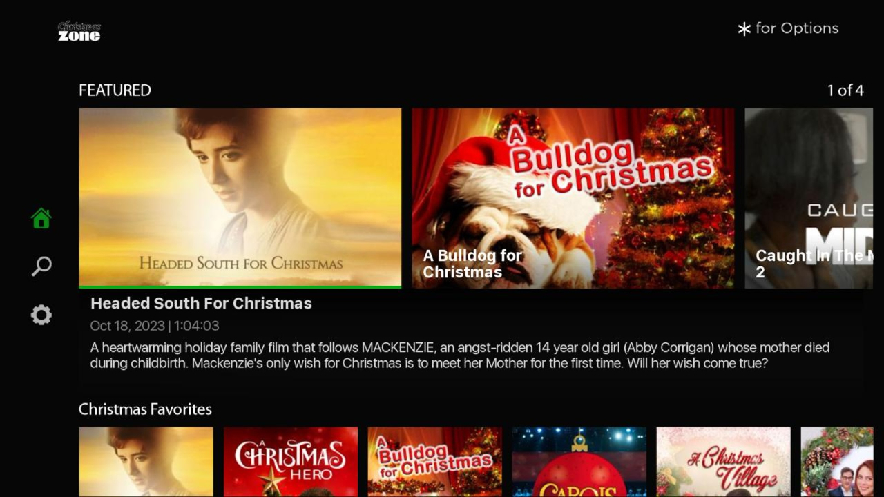This screenshot has width=884, height=497.
Task: Click the 1 of 4 position indicator
Action: pyautogui.click(x=845, y=90)
